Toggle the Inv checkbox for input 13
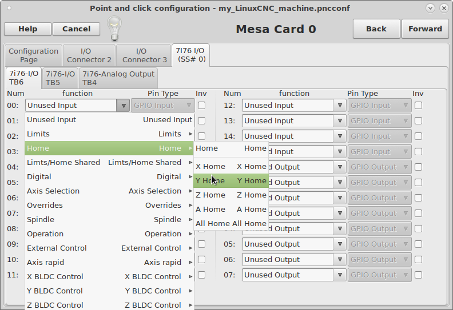 (418, 121)
